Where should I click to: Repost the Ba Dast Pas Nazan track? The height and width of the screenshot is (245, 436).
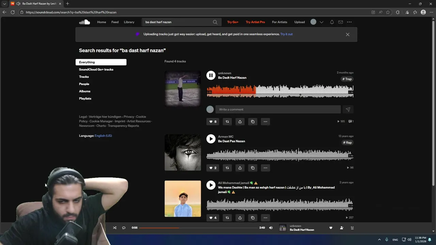pos(227,168)
